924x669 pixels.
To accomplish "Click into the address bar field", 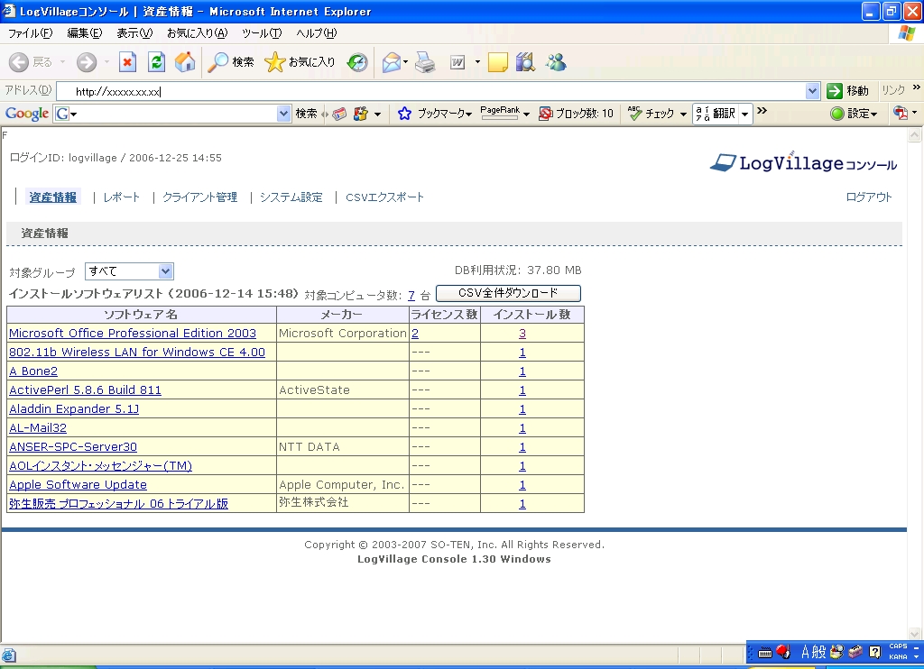I will [433, 91].
